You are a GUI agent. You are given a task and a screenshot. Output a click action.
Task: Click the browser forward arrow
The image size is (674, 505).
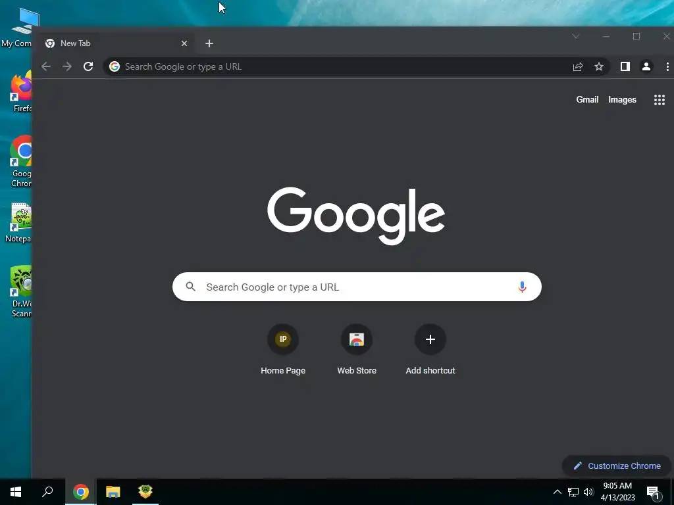click(67, 66)
